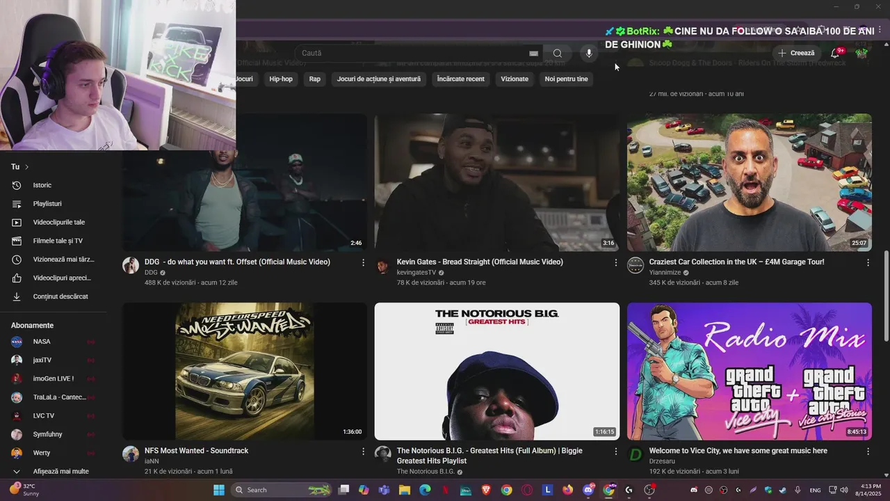Play the Notorious B.I.G. Greatest Hits thumbnail
The image size is (890, 501).
pos(497,371)
